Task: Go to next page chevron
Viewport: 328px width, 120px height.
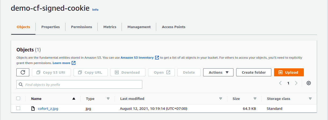Action: pos(296,83)
